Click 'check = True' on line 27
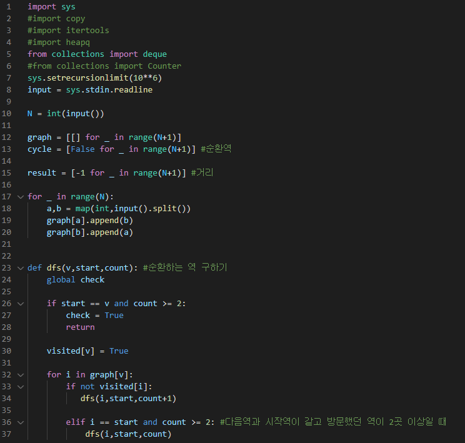 point(94,315)
